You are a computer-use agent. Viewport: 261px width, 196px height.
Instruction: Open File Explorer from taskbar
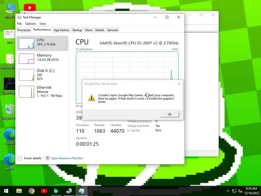tap(19, 191)
